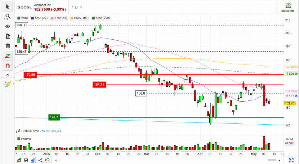
Task: Click the orange SMA (100) color swatch
Action: click(72, 18)
